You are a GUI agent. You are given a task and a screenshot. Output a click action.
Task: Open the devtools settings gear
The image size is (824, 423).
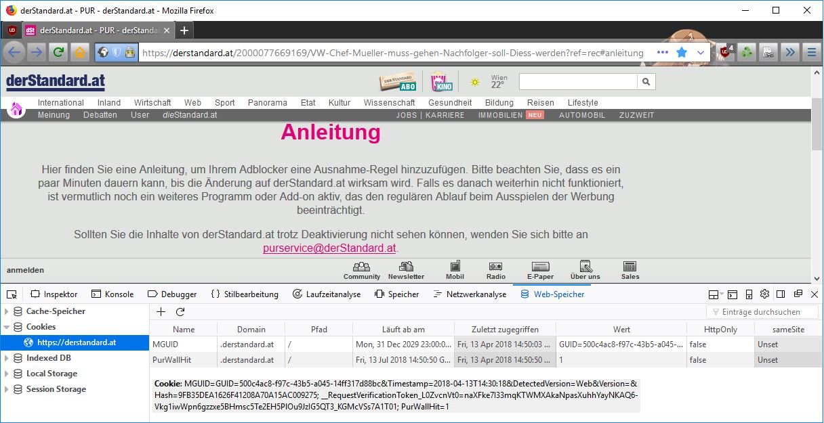pyautogui.click(x=764, y=294)
